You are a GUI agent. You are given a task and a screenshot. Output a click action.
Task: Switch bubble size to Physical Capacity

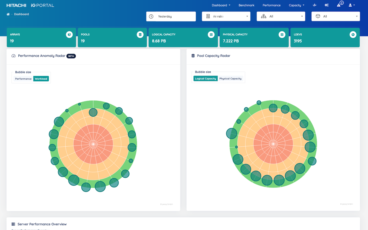pyautogui.click(x=230, y=78)
